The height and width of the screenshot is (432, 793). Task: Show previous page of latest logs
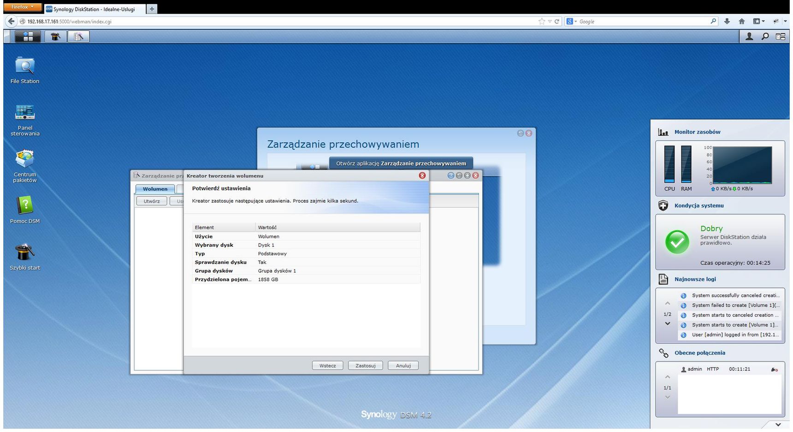pyautogui.click(x=667, y=303)
